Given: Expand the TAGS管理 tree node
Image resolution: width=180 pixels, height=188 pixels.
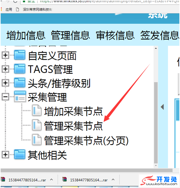Looking at the screenshot, I should [5, 69].
